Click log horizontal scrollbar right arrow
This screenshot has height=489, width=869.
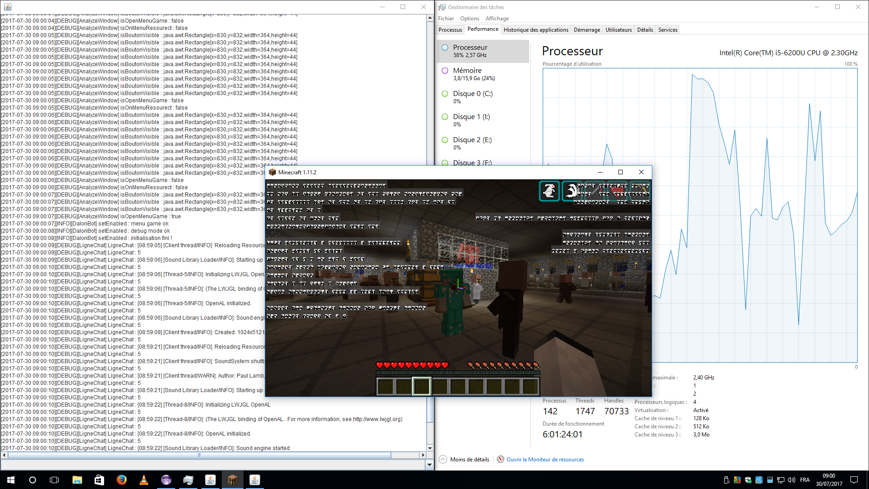coord(423,455)
